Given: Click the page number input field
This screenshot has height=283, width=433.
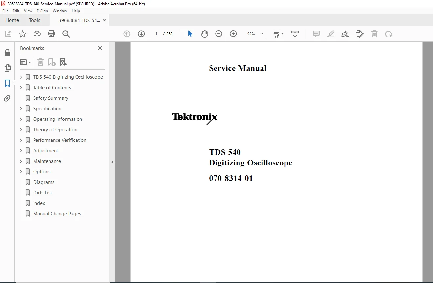Looking at the screenshot, I should point(156,34).
